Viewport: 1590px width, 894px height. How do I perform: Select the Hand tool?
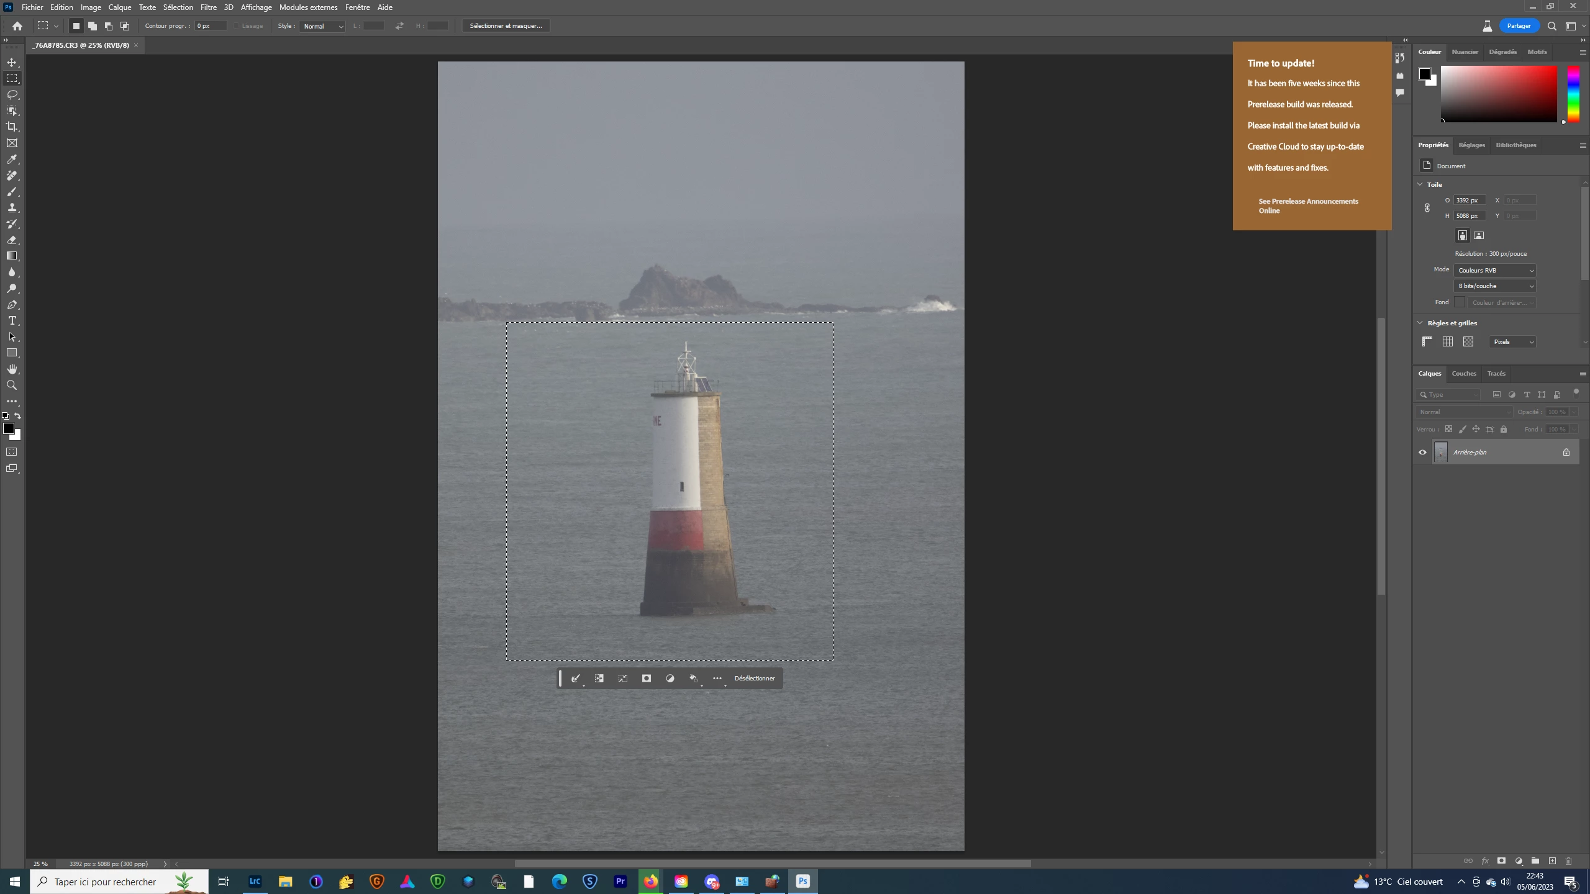(x=12, y=369)
